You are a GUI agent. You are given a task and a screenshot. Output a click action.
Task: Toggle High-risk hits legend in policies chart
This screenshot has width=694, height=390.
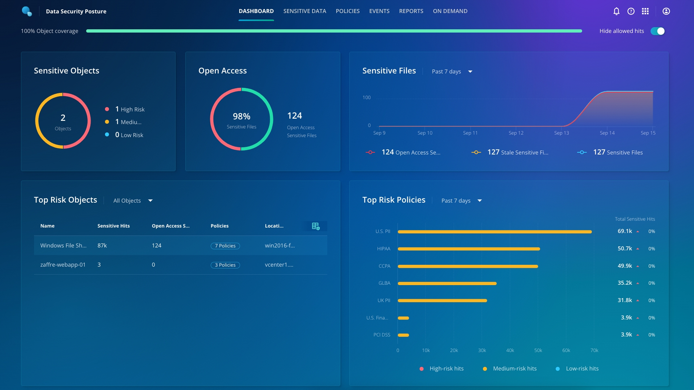pos(442,369)
